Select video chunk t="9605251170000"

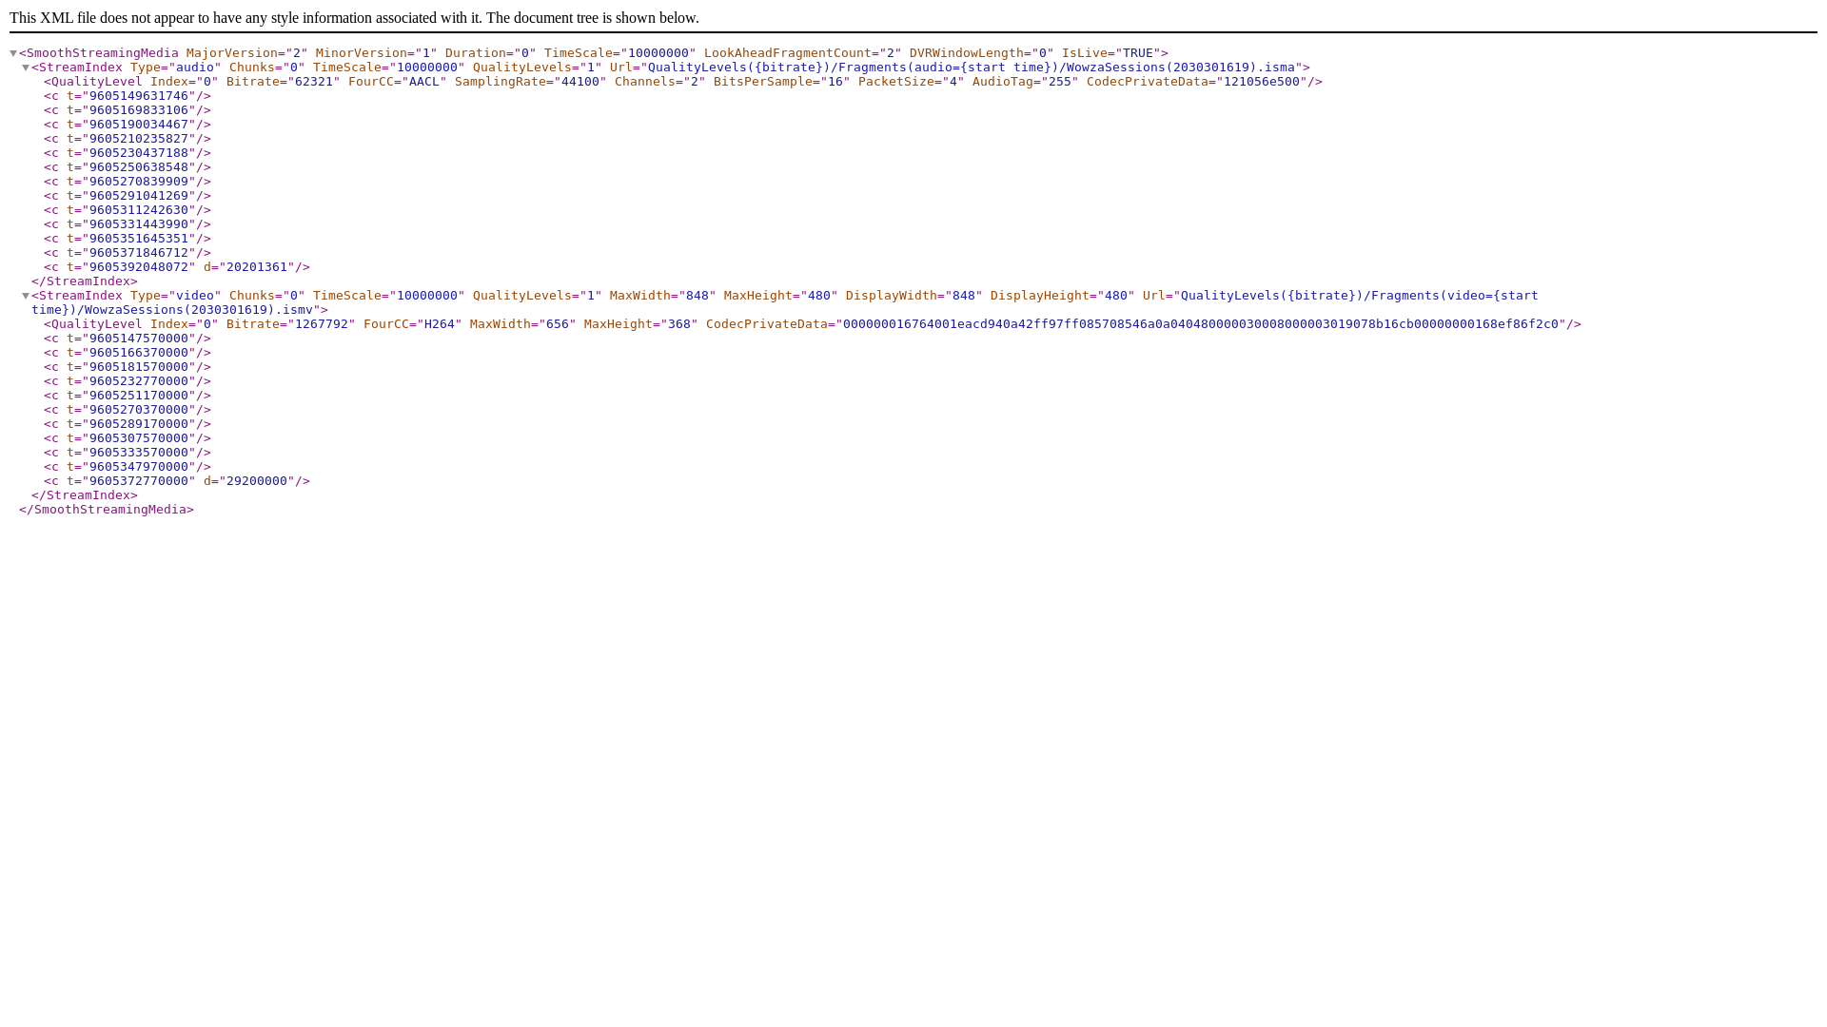128,396
